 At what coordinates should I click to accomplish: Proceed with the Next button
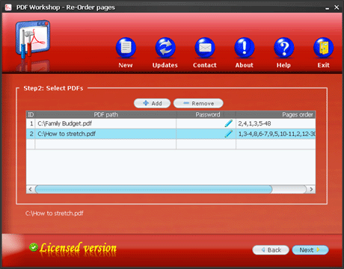[x=310, y=250]
